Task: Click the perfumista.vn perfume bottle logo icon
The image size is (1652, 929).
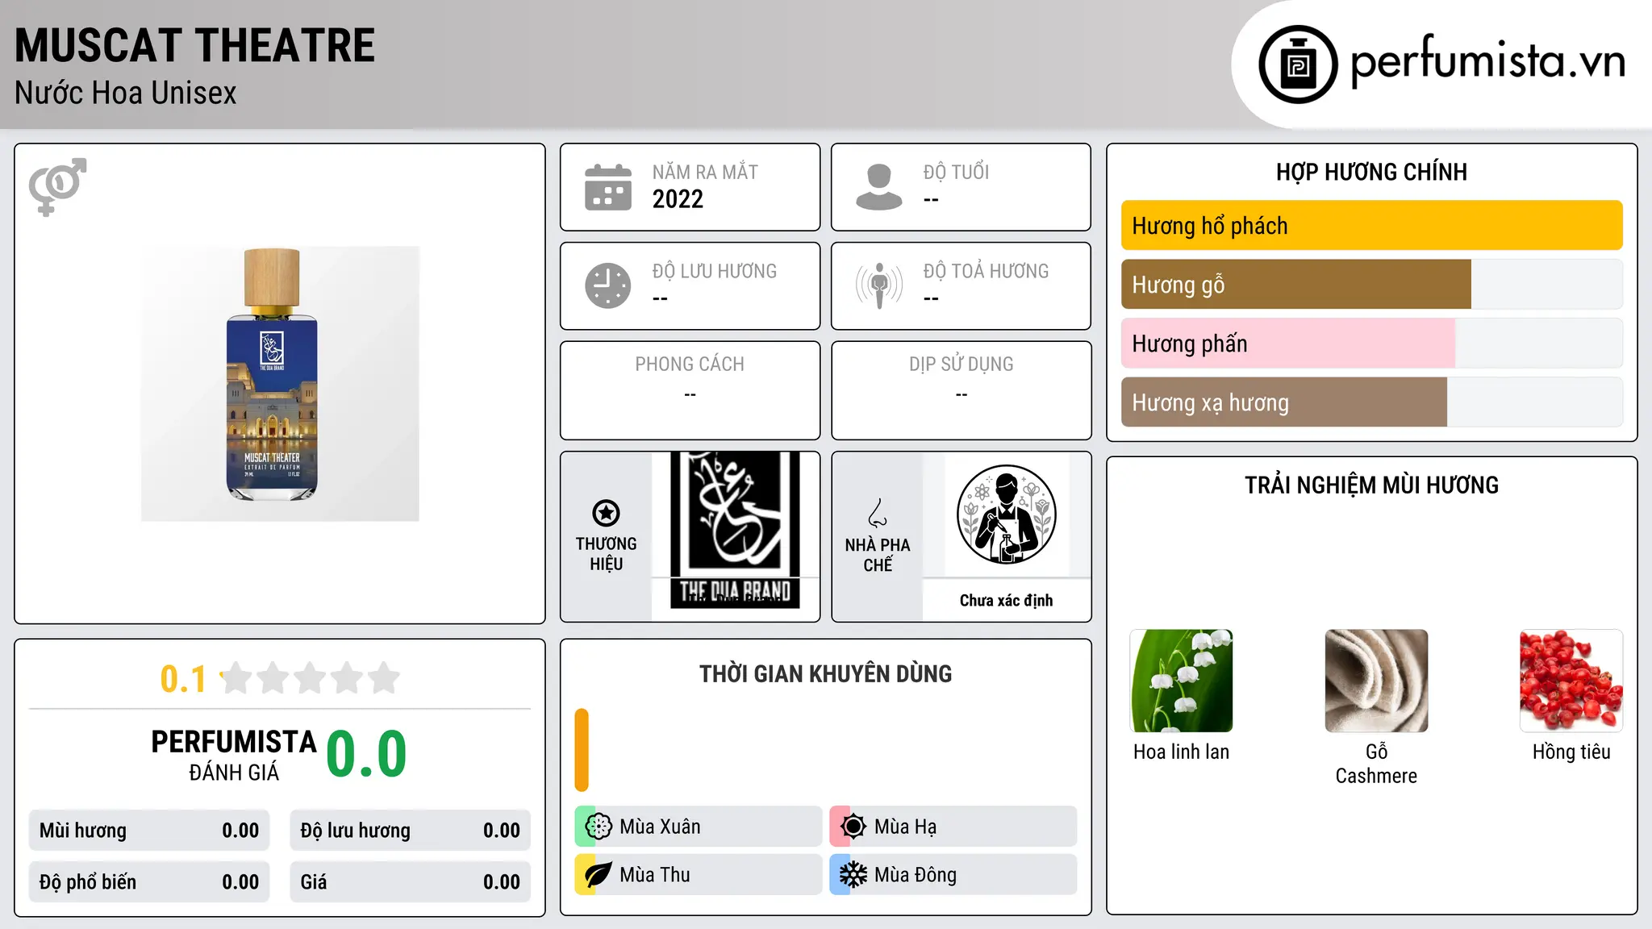Action: 1298,65
